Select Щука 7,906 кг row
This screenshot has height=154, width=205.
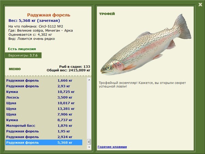click(x=44, y=114)
